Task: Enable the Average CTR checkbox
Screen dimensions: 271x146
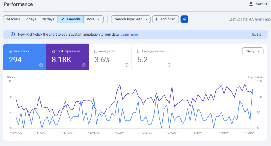Action: click(x=96, y=51)
